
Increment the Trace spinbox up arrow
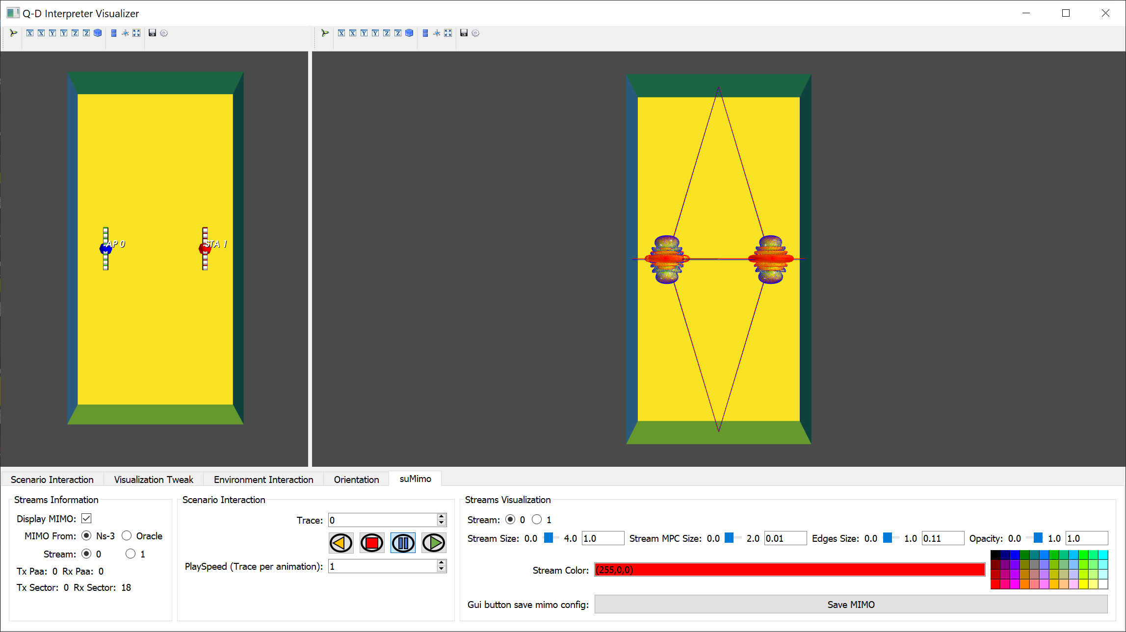(442, 517)
